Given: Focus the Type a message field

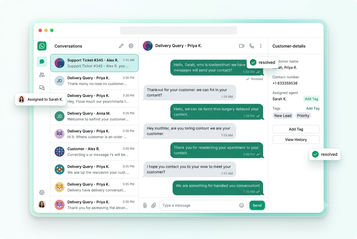Looking at the screenshot, I should point(203,205).
